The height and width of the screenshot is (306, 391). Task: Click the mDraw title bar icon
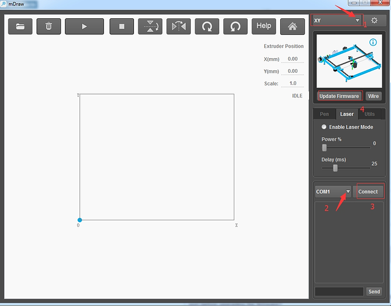click(4, 4)
